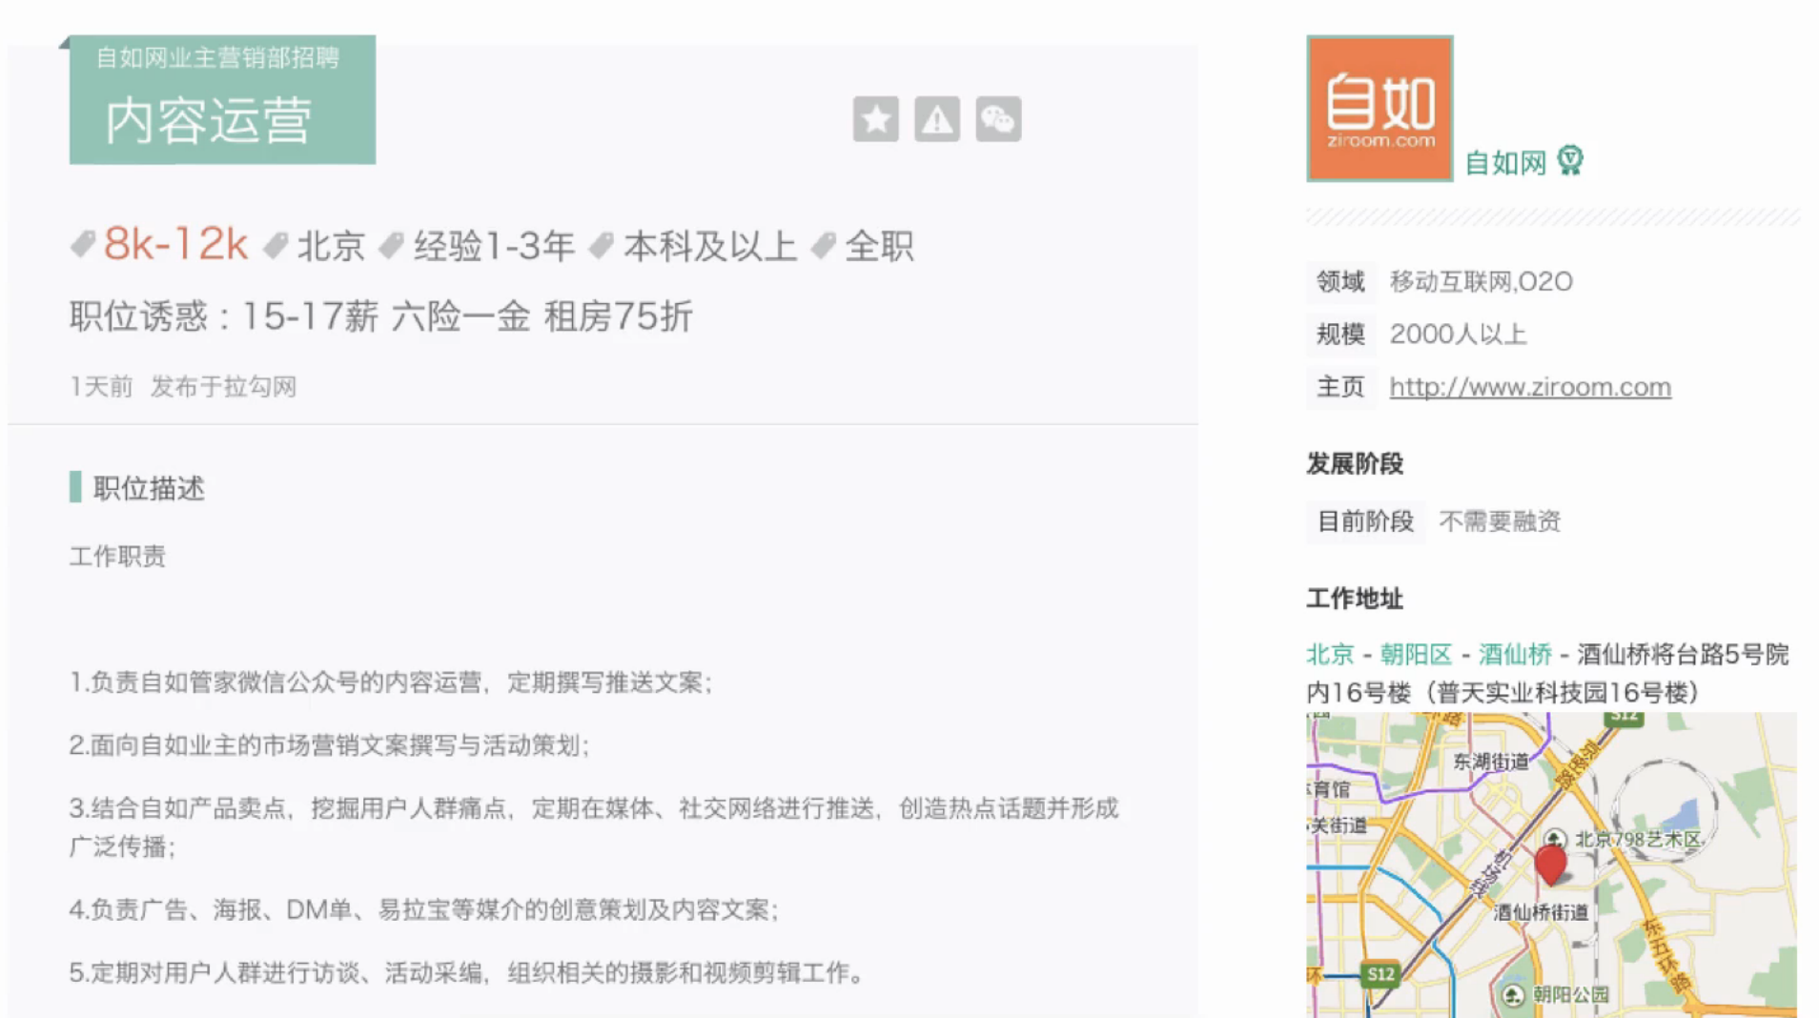This screenshot has height=1018, width=1819.
Task: Click duty item 1 about 微信公众号
Action: [391, 682]
